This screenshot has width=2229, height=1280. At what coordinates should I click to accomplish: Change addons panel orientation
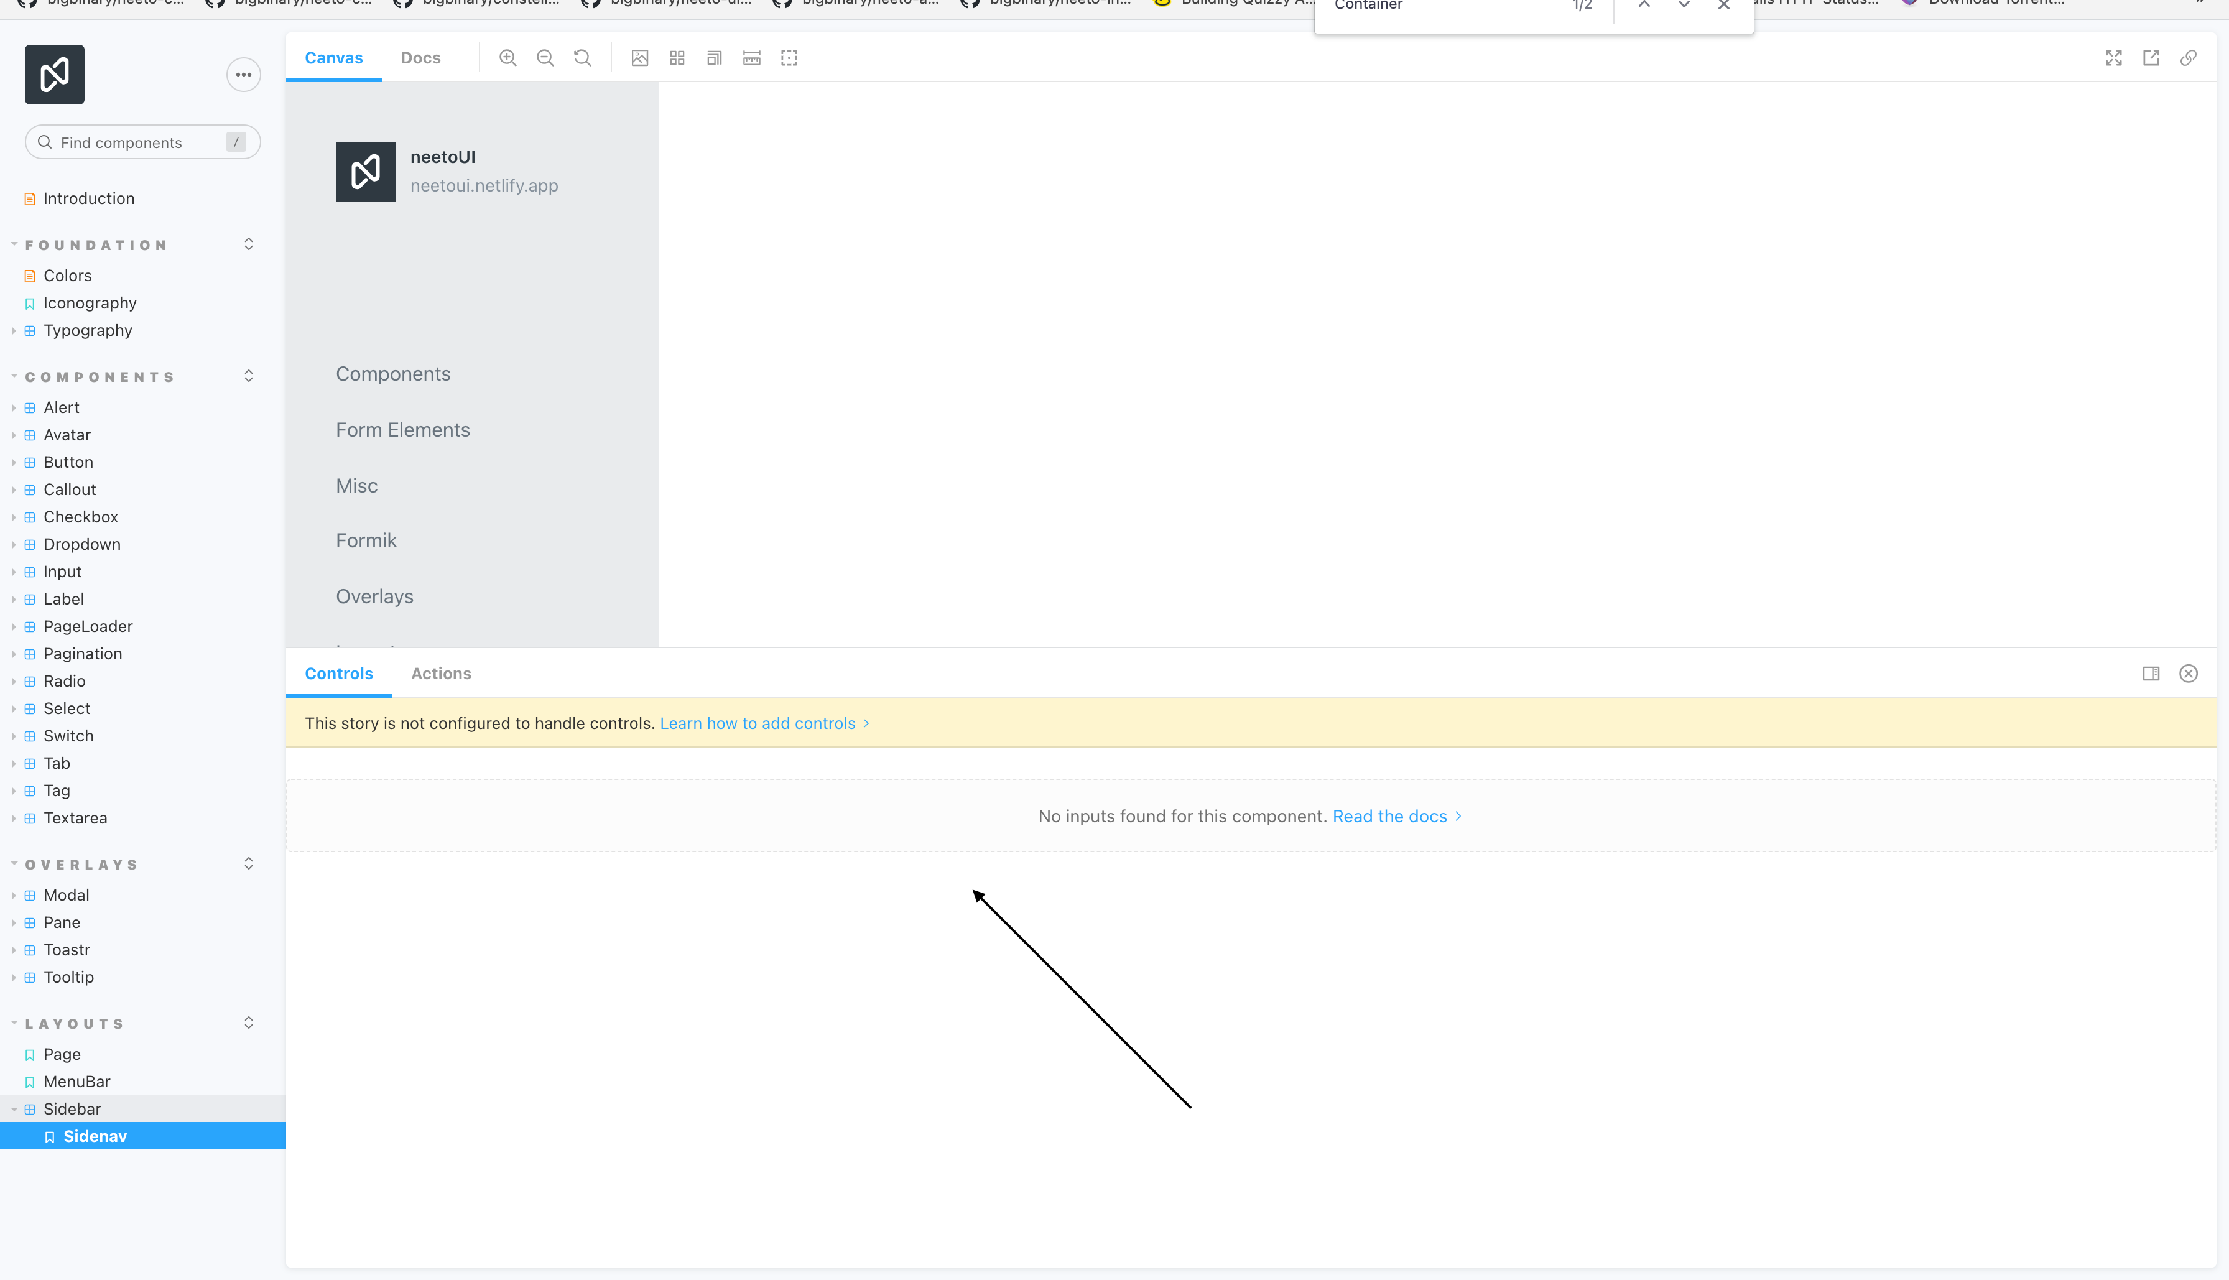click(2152, 674)
